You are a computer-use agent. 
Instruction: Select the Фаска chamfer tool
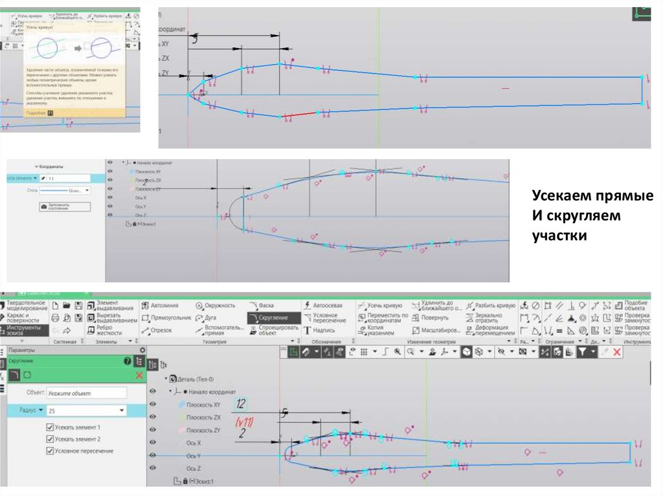(x=262, y=305)
